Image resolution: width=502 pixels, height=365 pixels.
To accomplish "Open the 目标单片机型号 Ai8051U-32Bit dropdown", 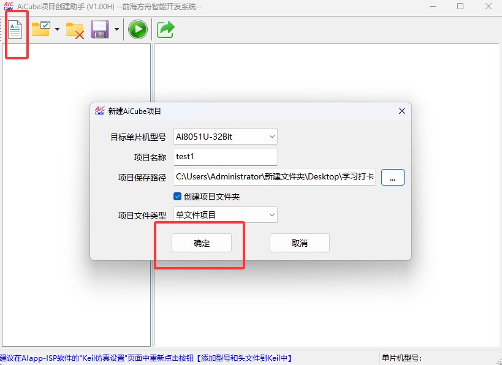I will point(226,137).
